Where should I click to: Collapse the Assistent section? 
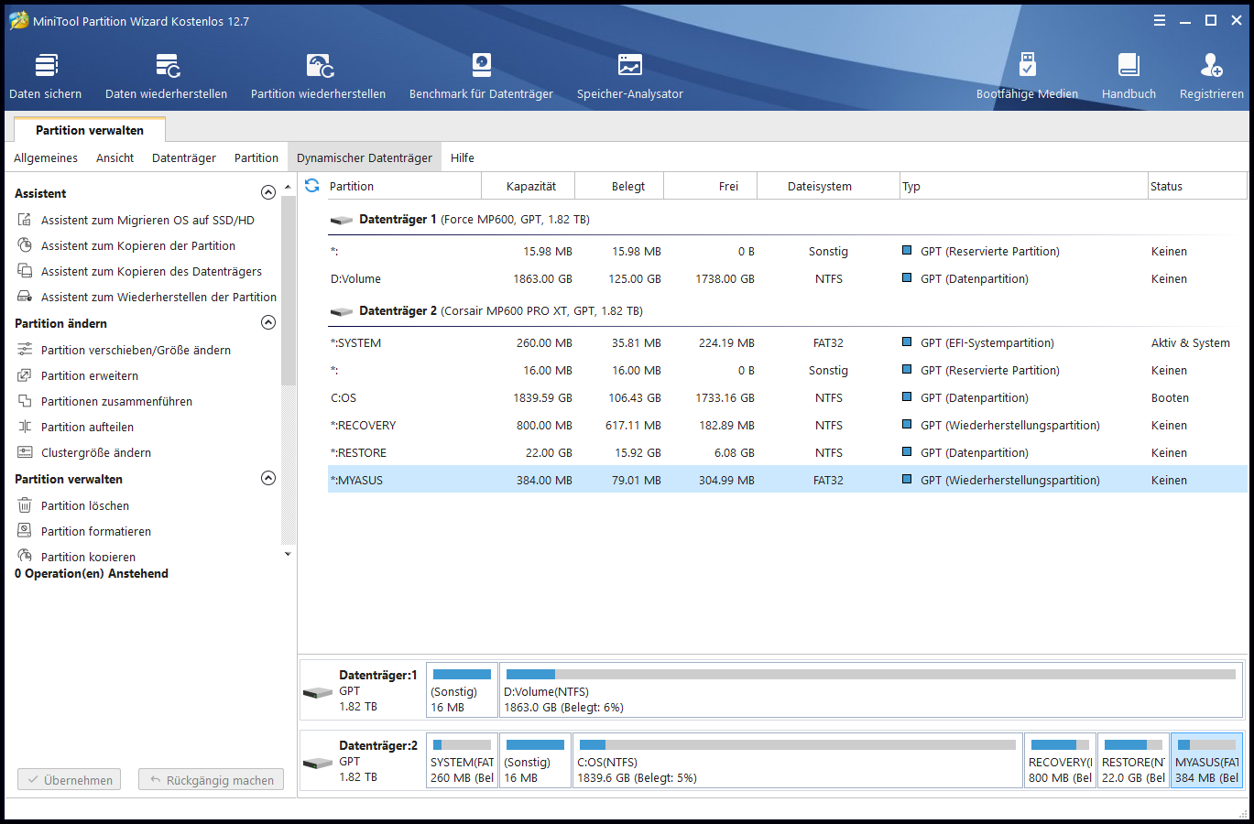click(x=268, y=192)
